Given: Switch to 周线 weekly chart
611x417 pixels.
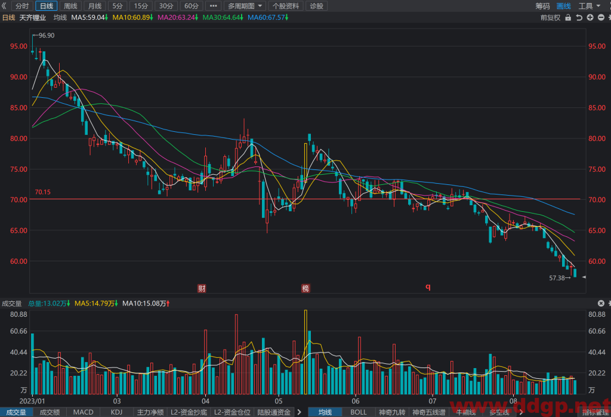Looking at the screenshot, I should pos(70,6).
